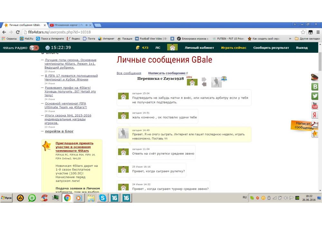
Task: Open the Все сообщения link
Action: pyautogui.click(x=129, y=73)
